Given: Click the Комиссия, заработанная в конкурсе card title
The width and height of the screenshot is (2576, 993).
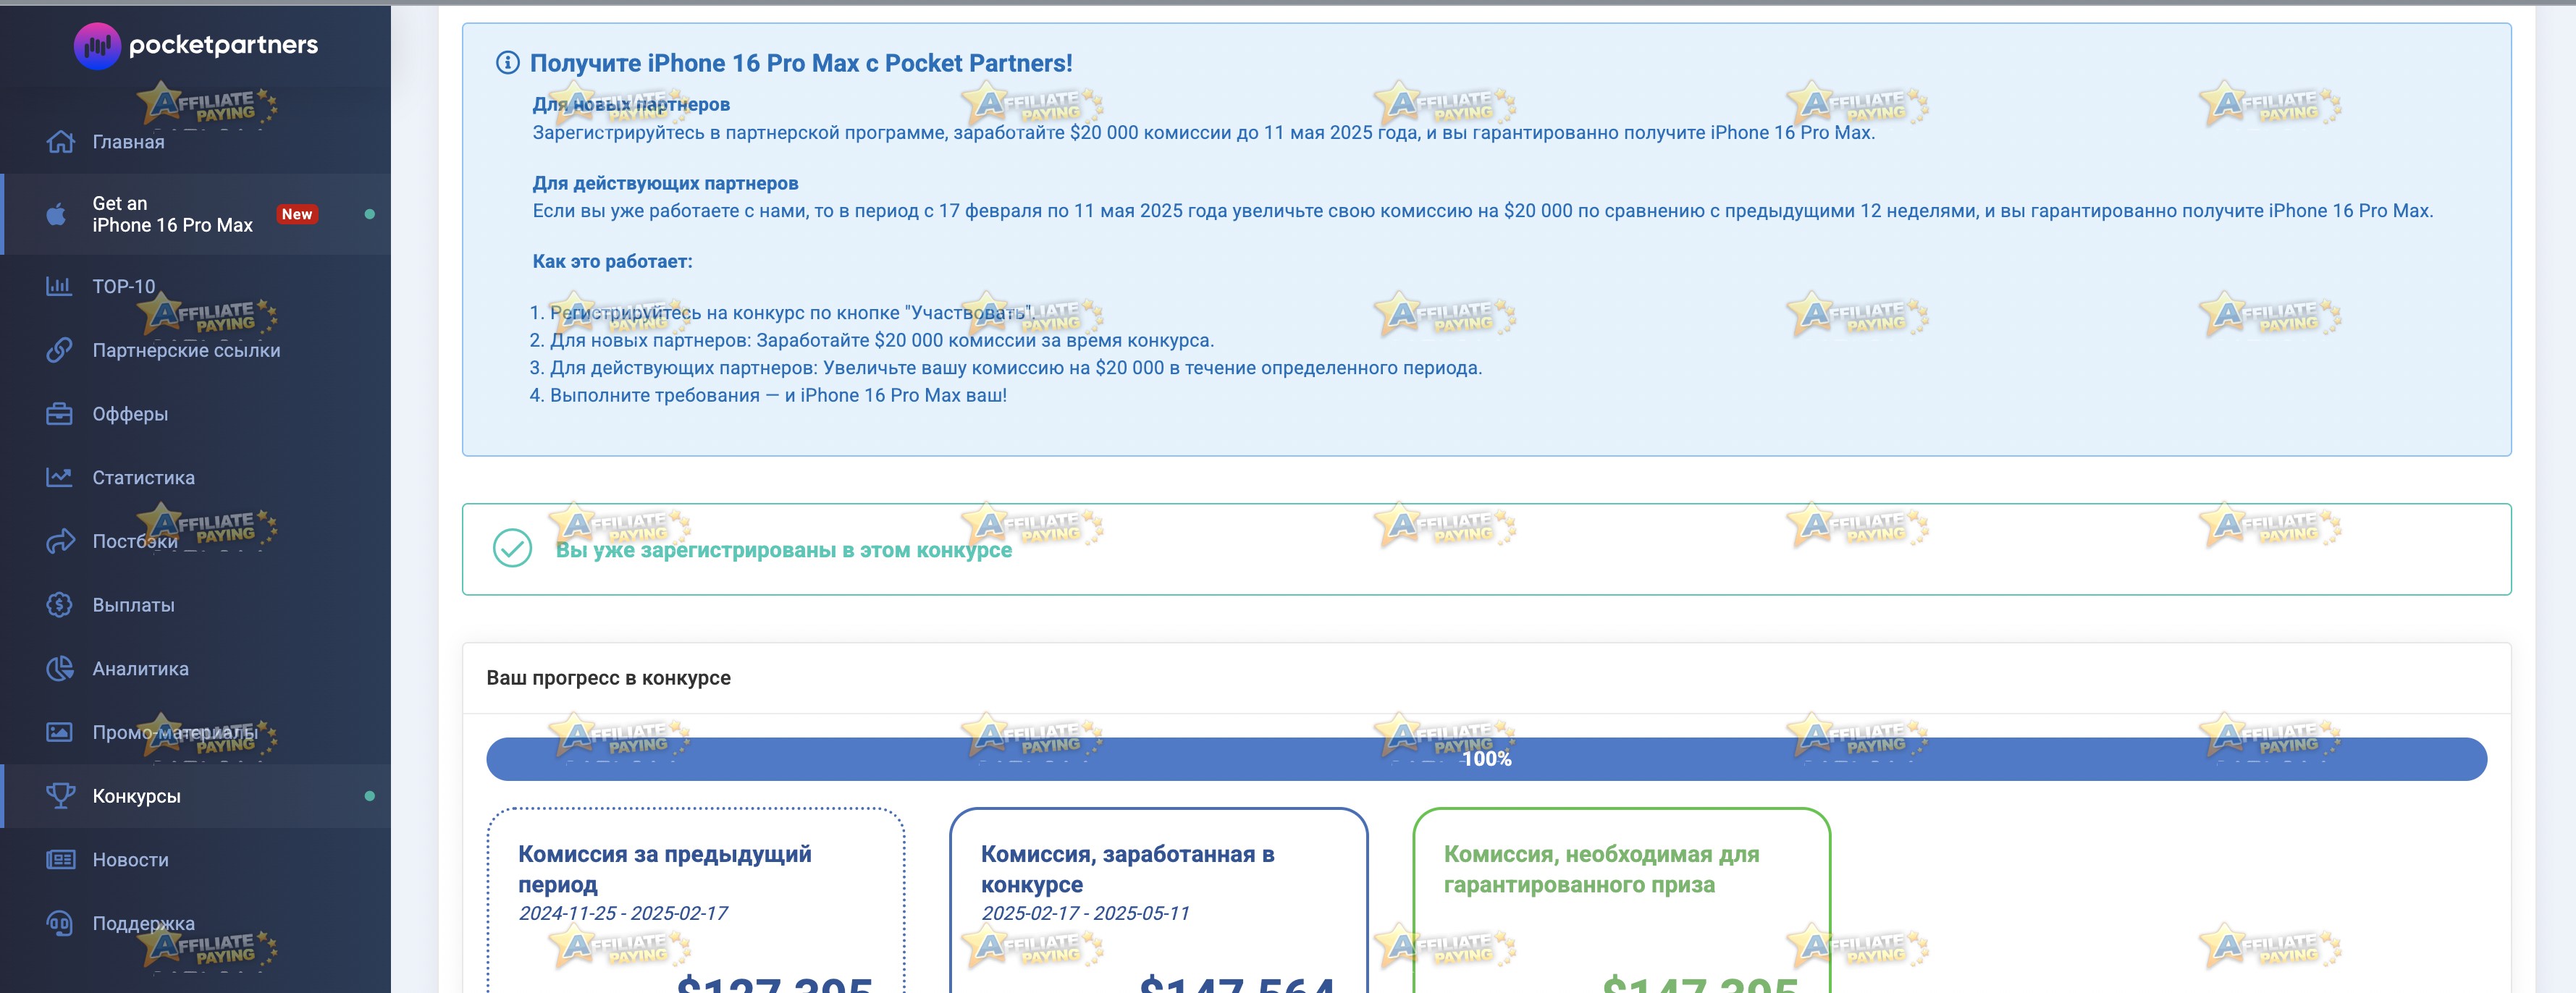Looking at the screenshot, I should pos(1128,869).
